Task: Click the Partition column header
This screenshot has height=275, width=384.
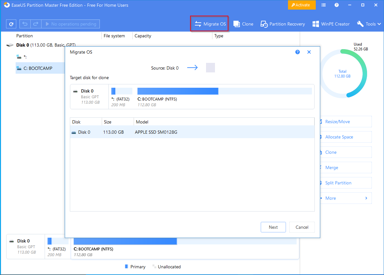Action: coord(25,36)
